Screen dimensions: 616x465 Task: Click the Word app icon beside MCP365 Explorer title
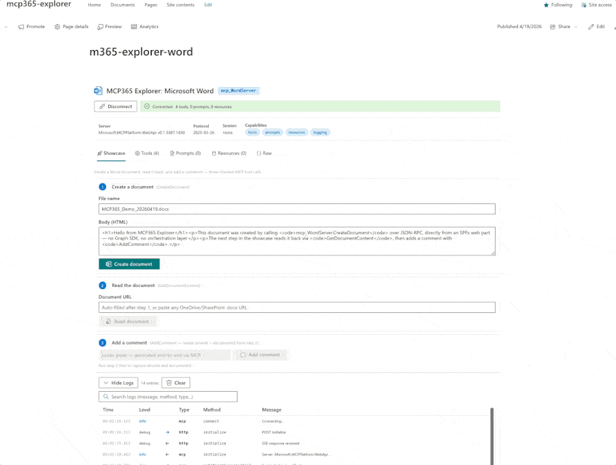[x=98, y=90]
